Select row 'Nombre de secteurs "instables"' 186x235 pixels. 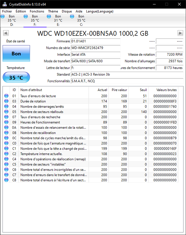tap(91, 164)
